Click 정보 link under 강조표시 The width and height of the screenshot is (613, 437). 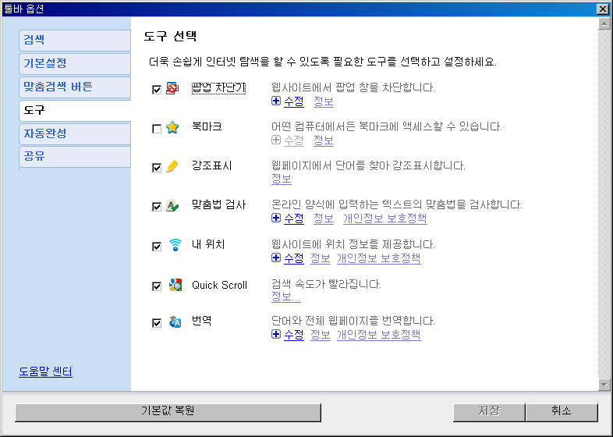coord(282,179)
